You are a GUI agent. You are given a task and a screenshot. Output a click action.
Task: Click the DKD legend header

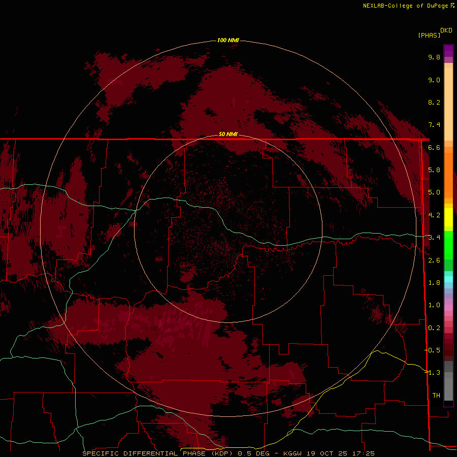pos(446,30)
